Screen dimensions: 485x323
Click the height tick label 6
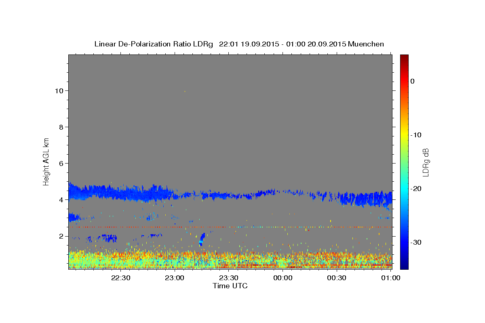pos(62,164)
